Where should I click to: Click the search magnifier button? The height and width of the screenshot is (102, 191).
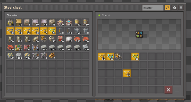(167, 7)
